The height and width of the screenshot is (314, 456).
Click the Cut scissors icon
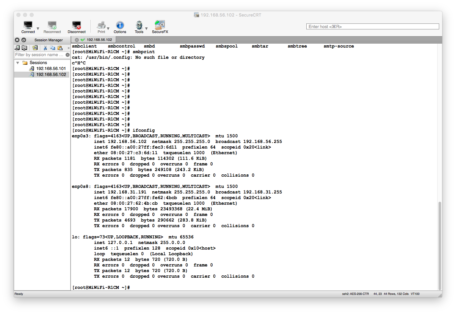45,48
